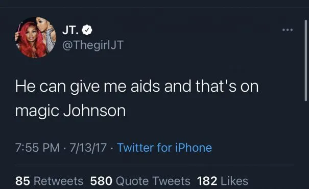
Task: Click the vertical scrollbar thumb on the right
Action: pyautogui.click(x=305, y=61)
